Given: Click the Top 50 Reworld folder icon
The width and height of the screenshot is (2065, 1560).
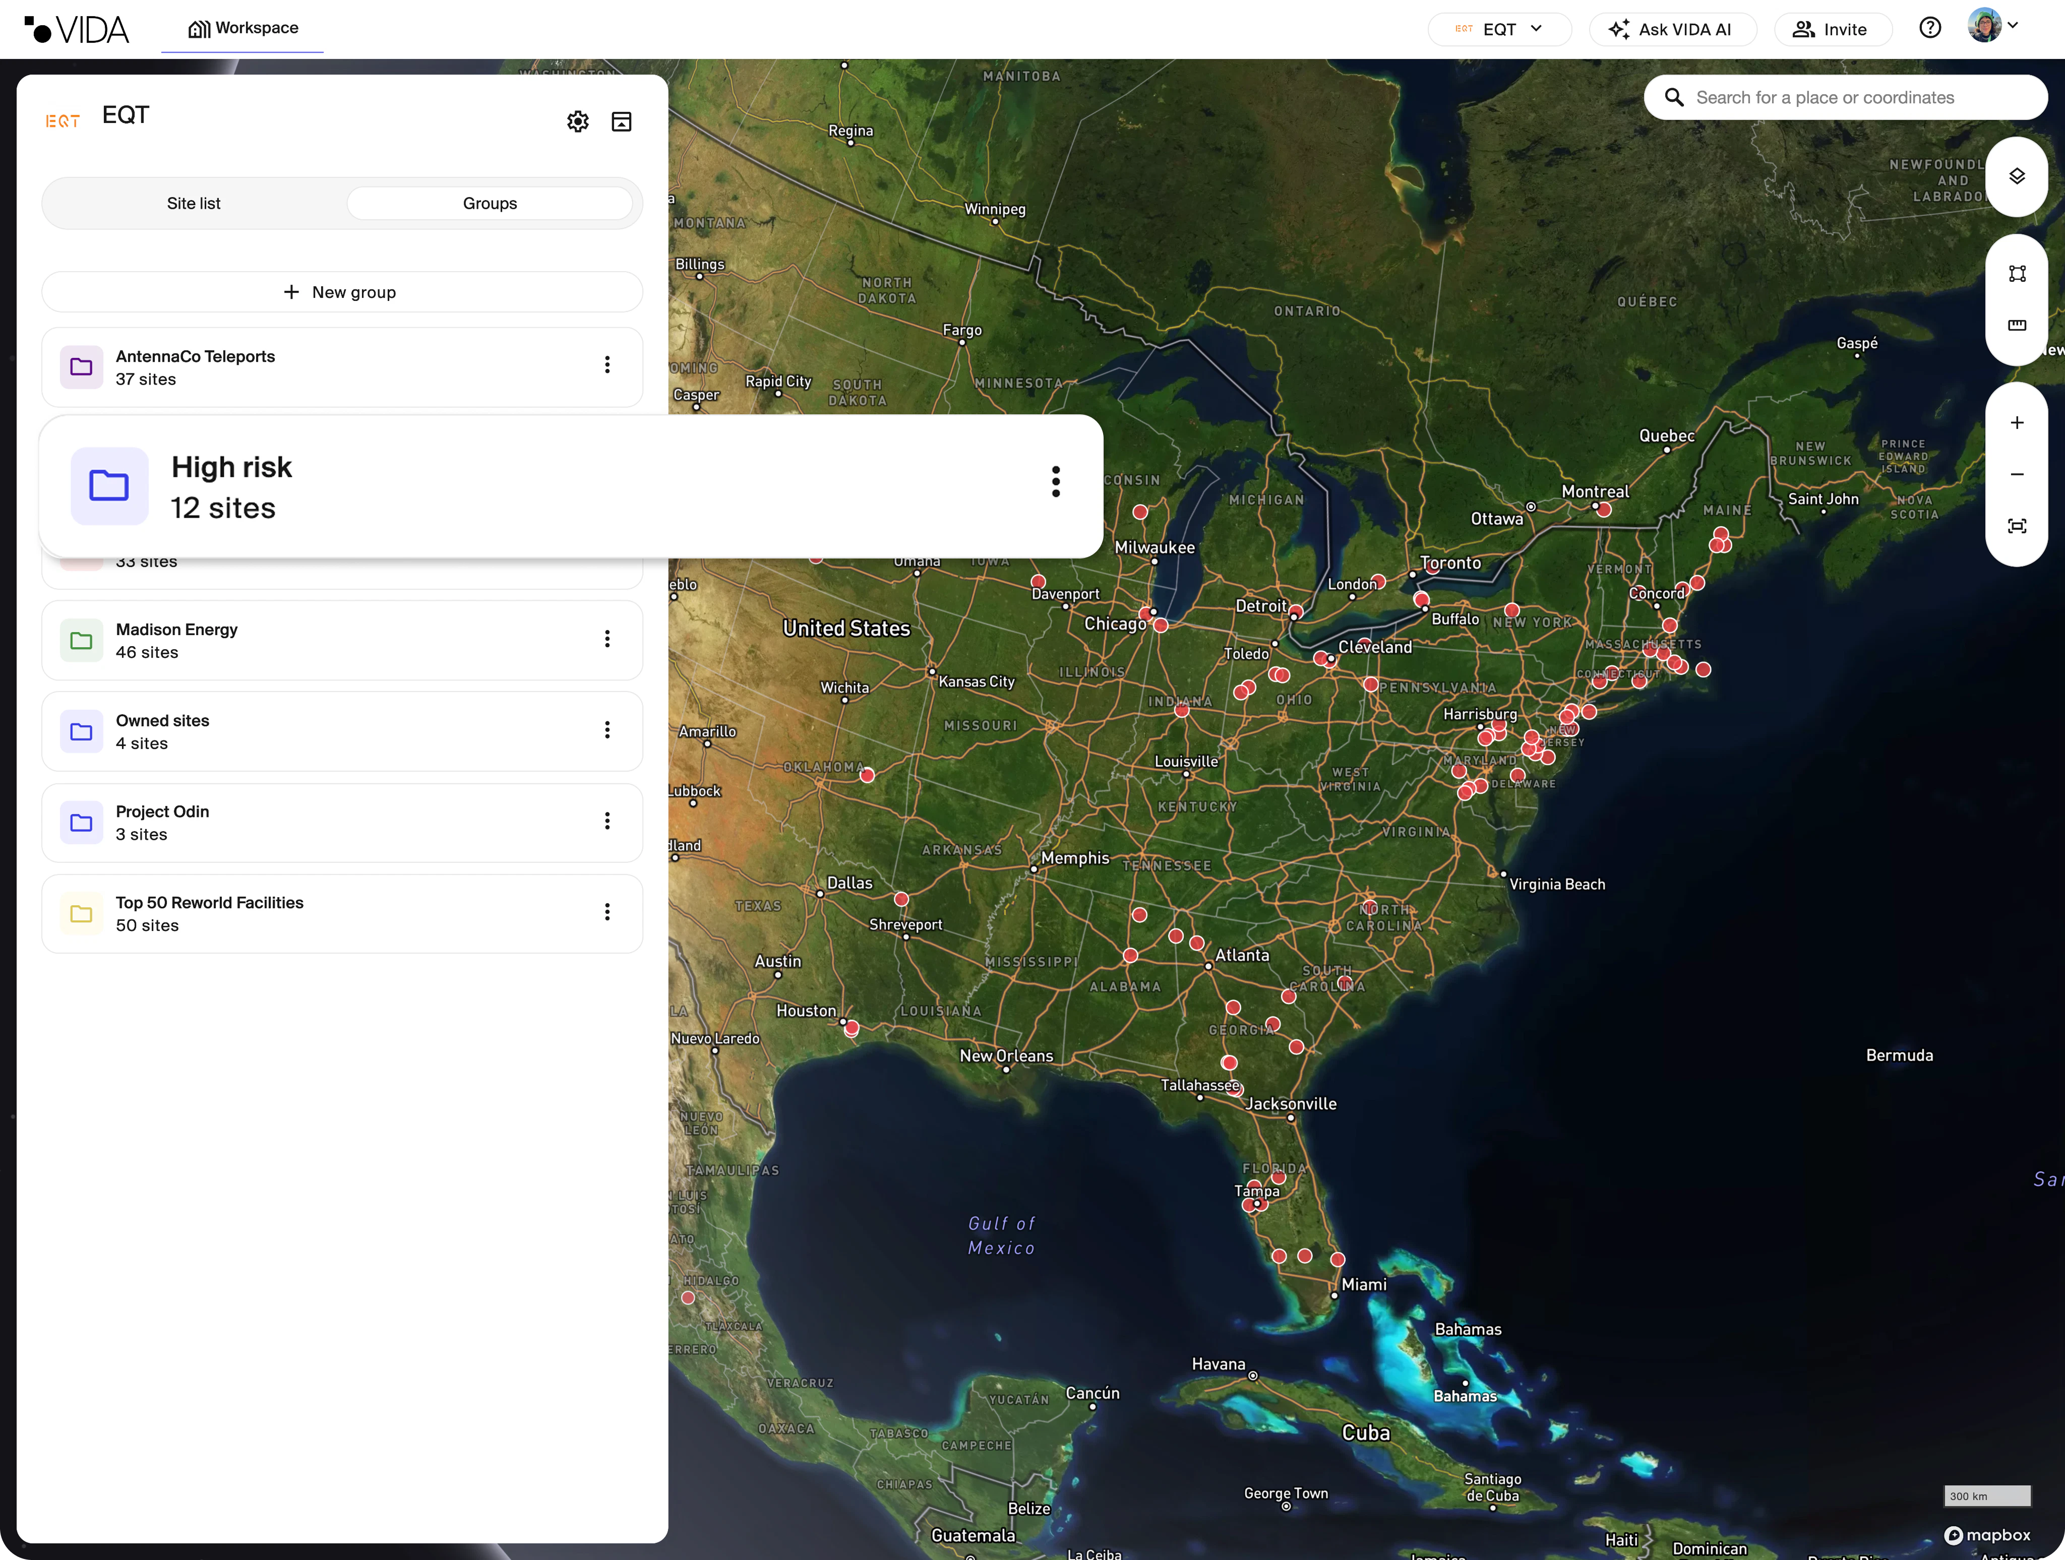Looking at the screenshot, I should (x=81, y=913).
